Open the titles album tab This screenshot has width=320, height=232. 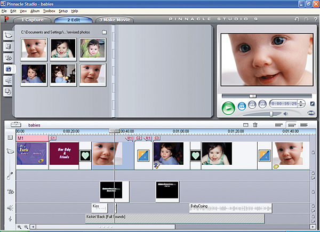click(x=9, y=58)
